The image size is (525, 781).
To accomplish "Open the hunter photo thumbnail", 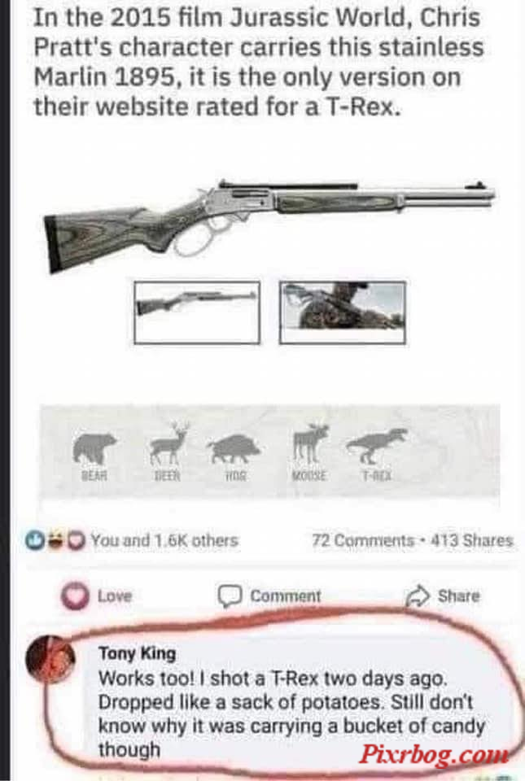I will coord(343,312).
